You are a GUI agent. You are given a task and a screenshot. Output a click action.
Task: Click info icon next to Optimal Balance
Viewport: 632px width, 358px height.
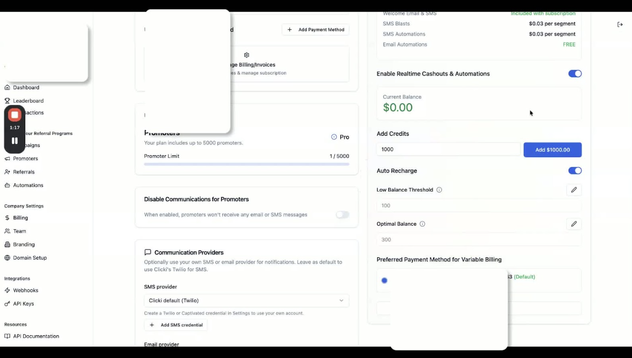coord(422,224)
